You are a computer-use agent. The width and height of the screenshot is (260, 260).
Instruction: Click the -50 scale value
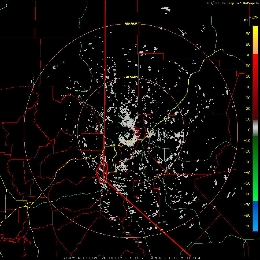[x=247, y=183]
